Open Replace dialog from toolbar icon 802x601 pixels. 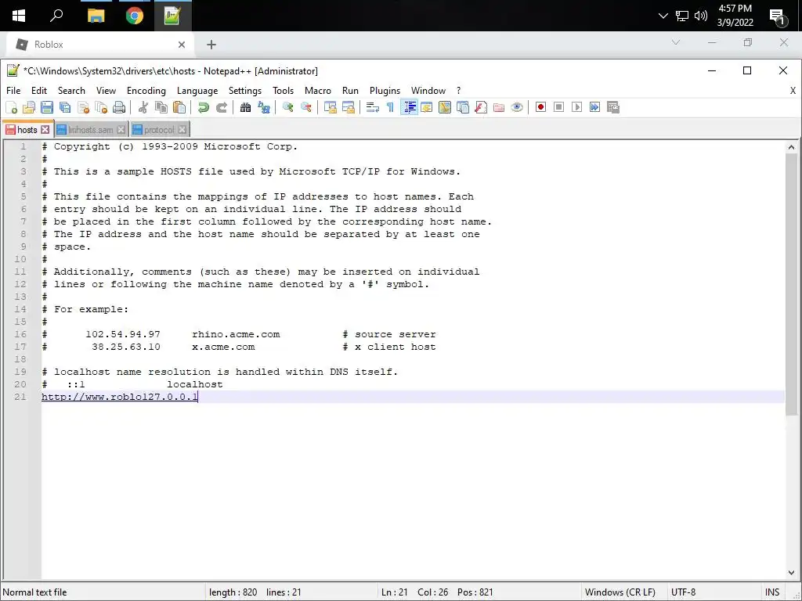[264, 107]
